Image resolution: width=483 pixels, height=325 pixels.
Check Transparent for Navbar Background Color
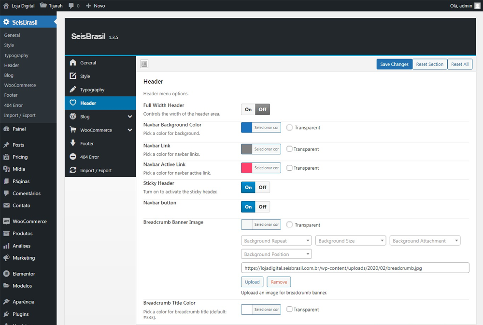tap(289, 128)
